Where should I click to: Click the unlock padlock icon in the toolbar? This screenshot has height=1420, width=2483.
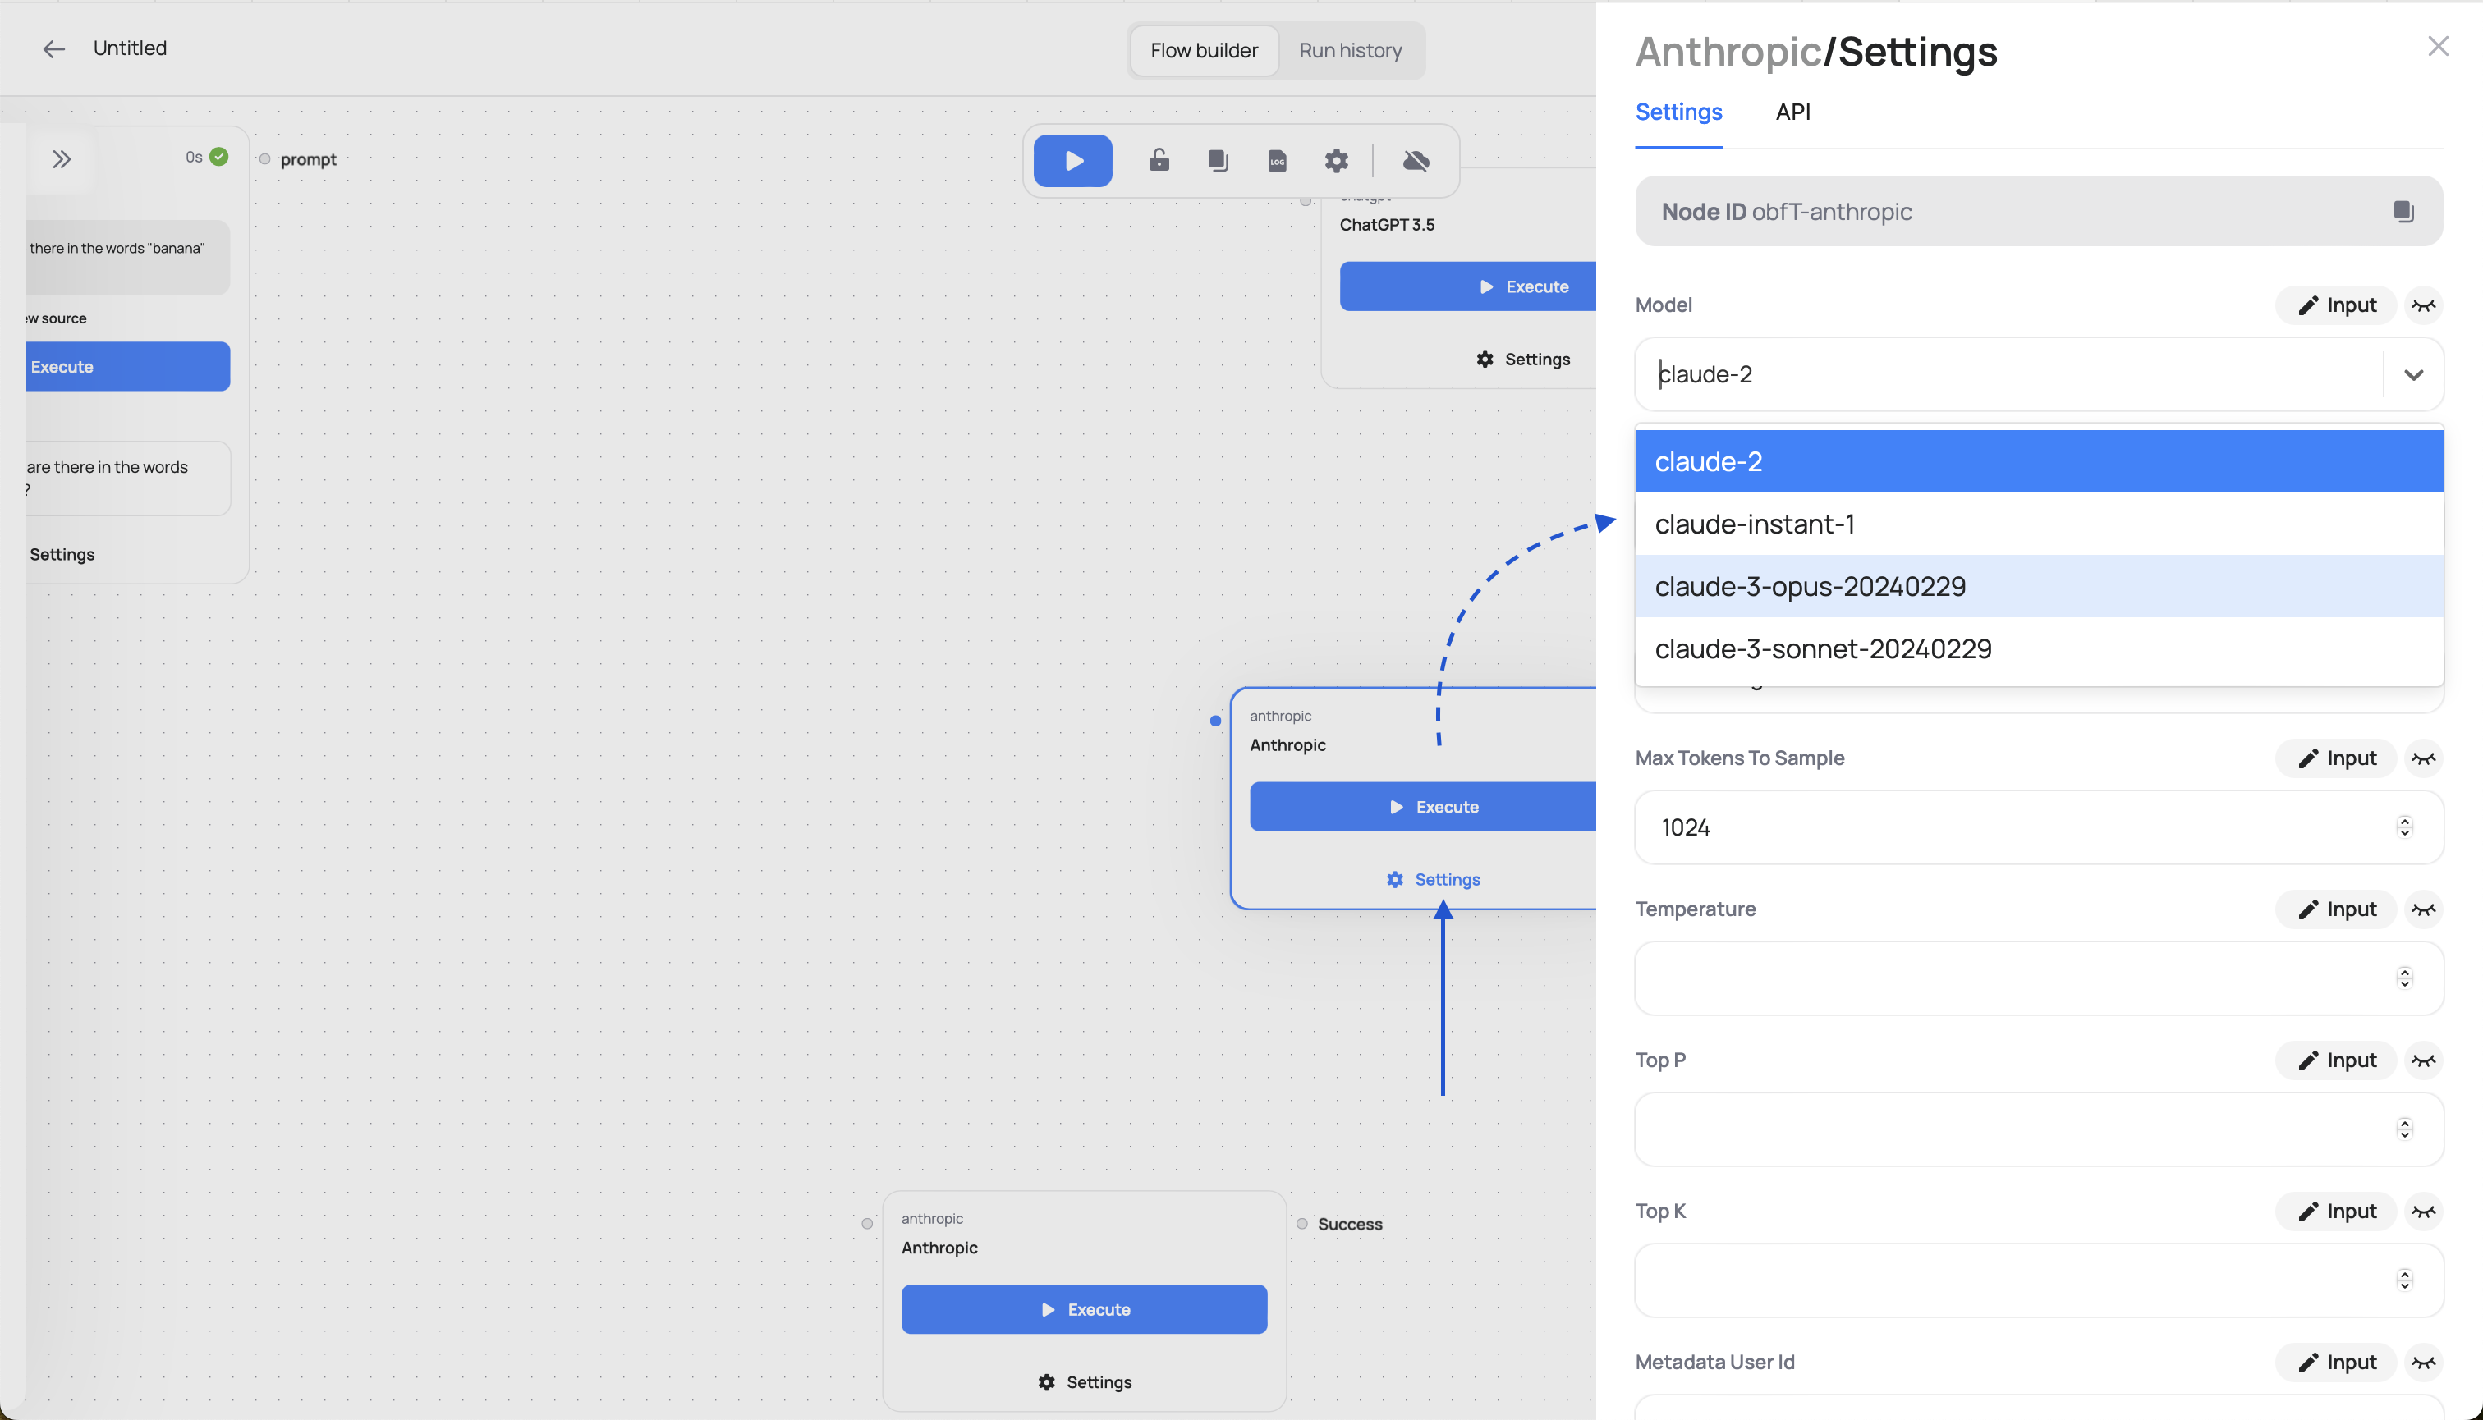tap(1158, 160)
